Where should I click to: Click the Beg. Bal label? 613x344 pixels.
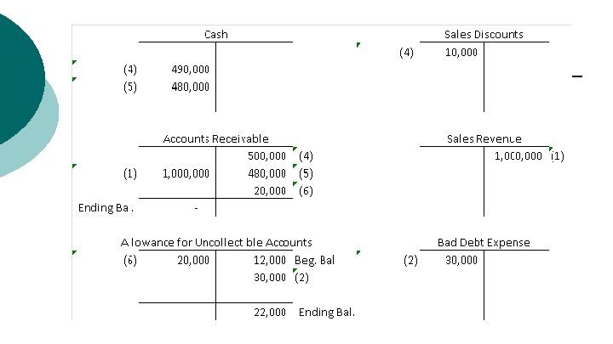[315, 260]
